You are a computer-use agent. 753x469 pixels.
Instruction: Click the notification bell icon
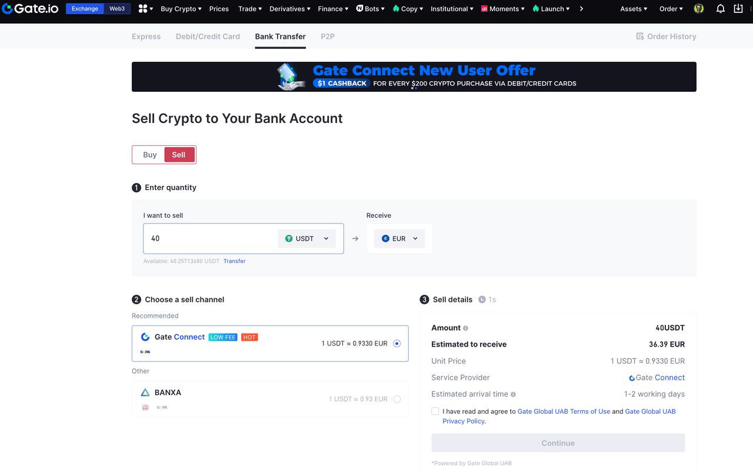(x=720, y=9)
